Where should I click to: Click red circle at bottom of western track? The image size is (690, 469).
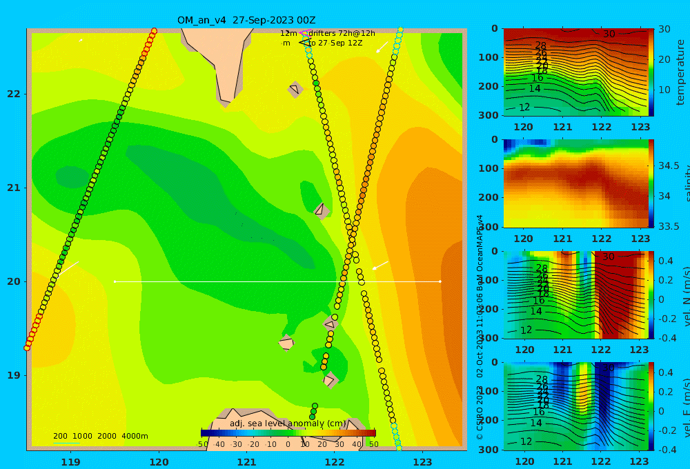coord(27,348)
